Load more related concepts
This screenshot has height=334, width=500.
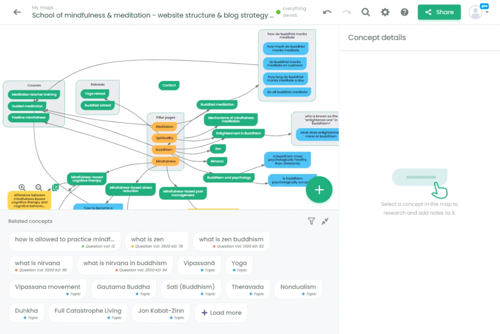(x=221, y=312)
